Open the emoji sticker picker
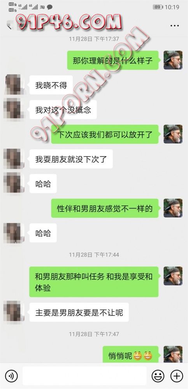 (158, 376)
